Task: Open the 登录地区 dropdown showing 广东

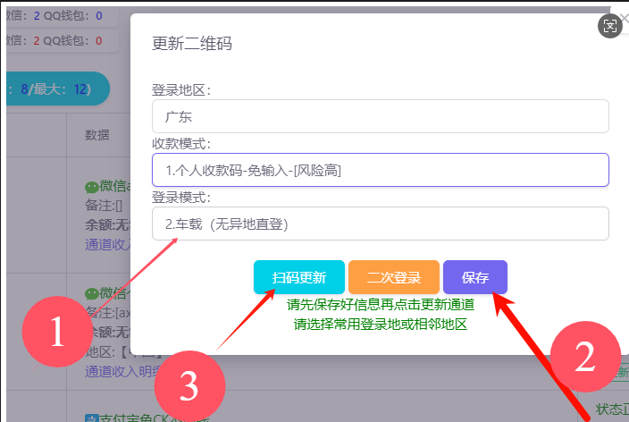Action: coord(381,116)
